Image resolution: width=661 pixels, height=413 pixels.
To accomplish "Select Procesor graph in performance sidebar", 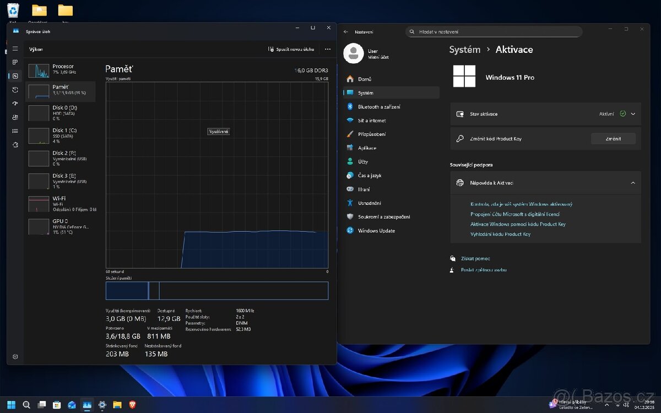I will 61,70.
